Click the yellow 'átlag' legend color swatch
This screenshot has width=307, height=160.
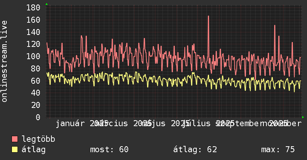pos(15,150)
